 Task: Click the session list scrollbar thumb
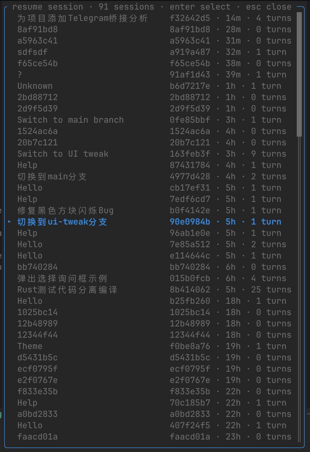299,75
